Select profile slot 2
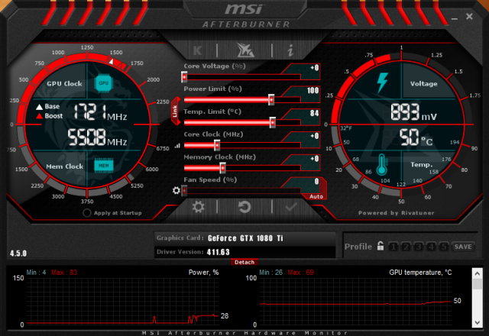Viewport: 489px width, 336px height. point(406,247)
